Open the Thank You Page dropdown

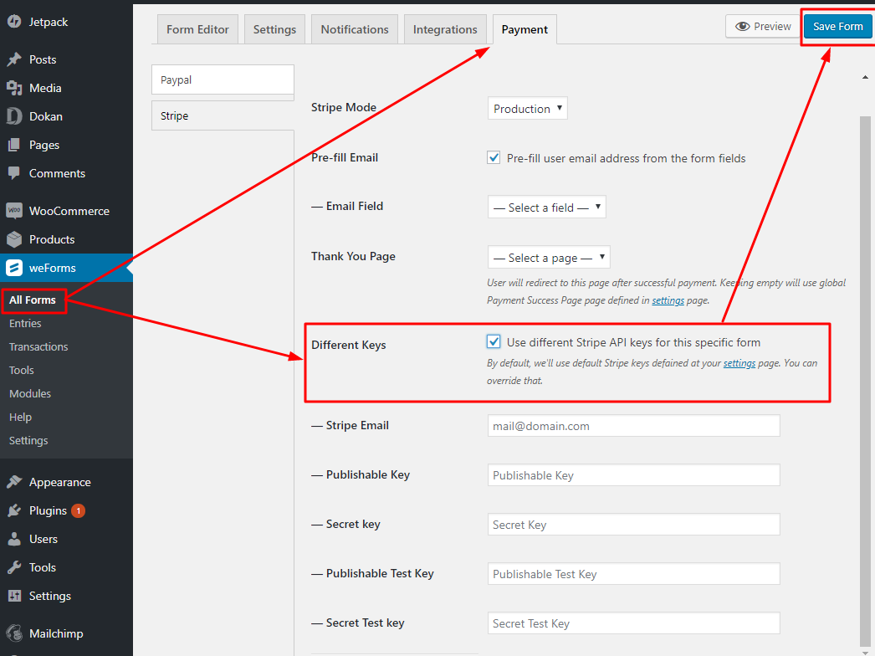(x=549, y=258)
